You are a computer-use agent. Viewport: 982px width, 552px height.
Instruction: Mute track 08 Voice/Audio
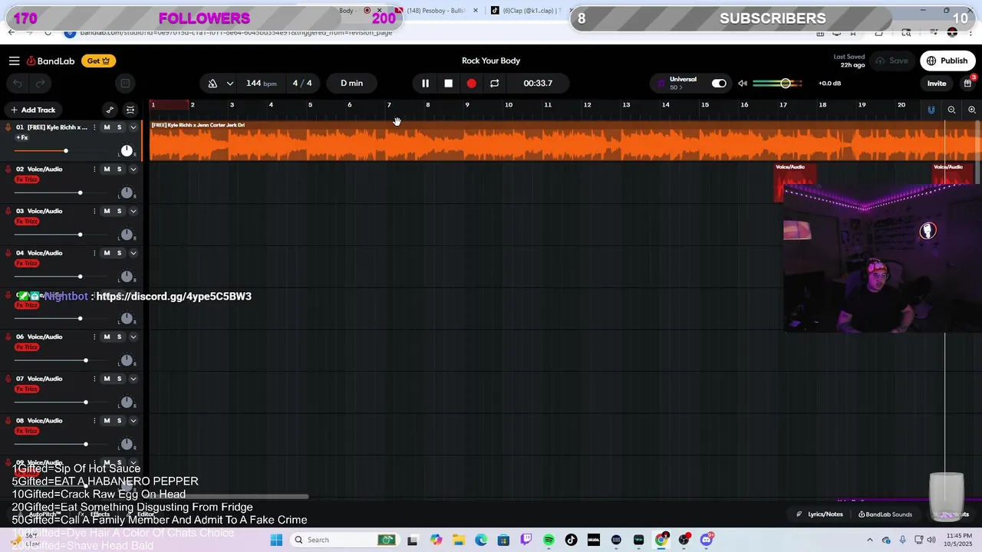point(107,421)
